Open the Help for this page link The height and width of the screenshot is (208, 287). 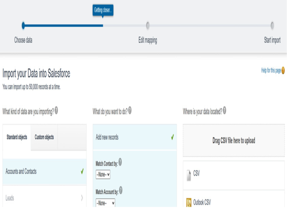point(271,71)
